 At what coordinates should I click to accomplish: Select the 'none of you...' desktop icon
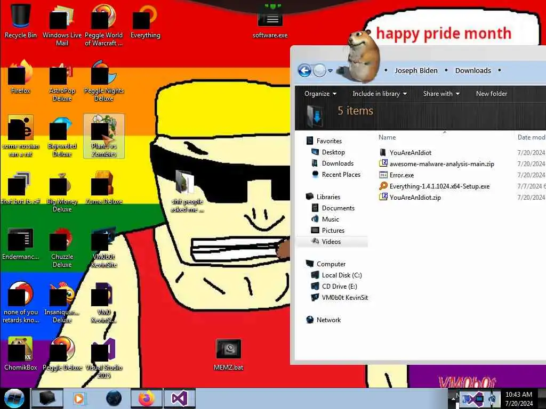tap(21, 302)
